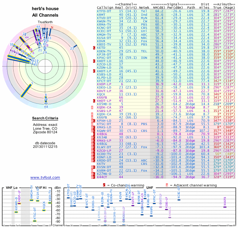Select the KDEN-TV callsign in the table
The width and height of the screenshot is (238, 228).
[x=104, y=51]
